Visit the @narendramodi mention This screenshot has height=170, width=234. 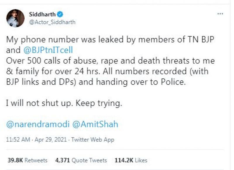point(38,124)
